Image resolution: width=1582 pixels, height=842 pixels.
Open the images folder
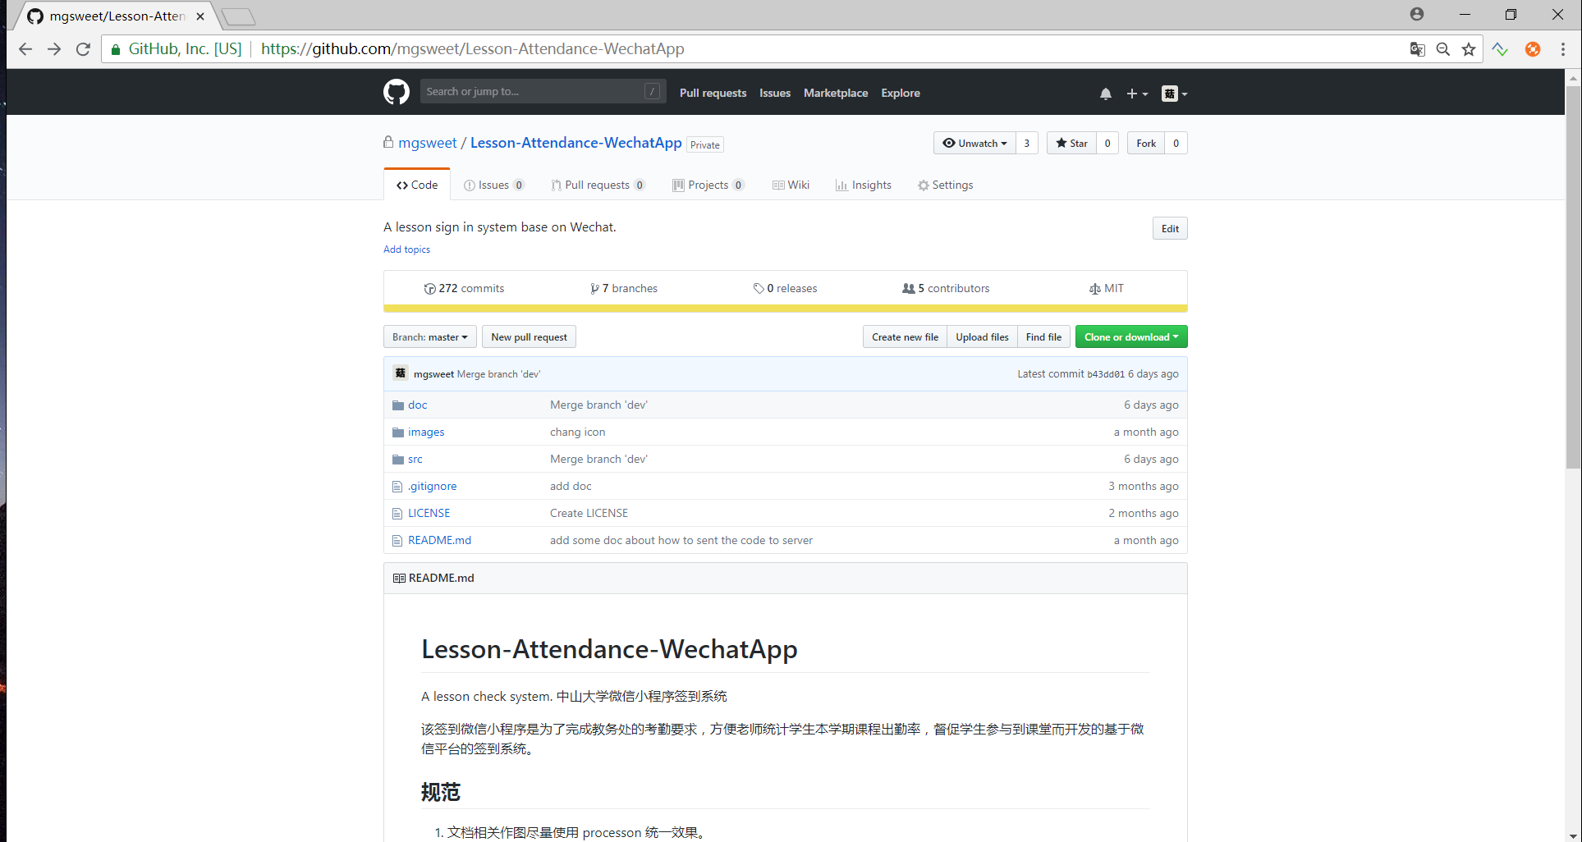pos(426,432)
